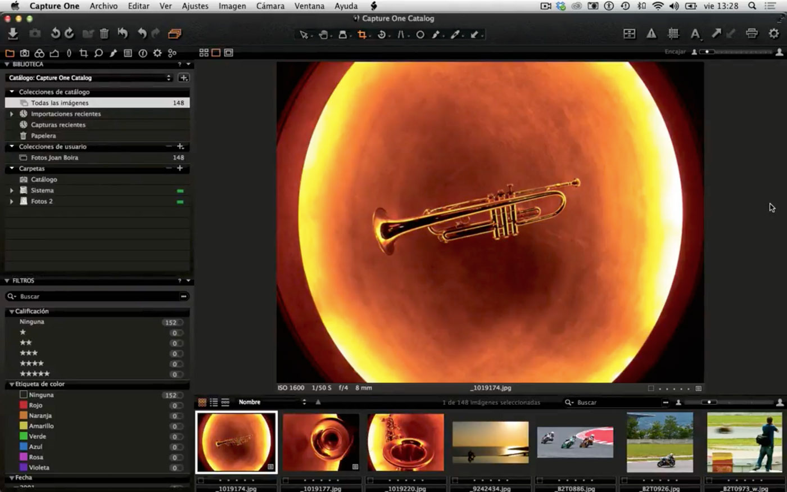The image size is (787, 492).
Task: Switch viewer to multi-view grid mode
Action: (203, 52)
